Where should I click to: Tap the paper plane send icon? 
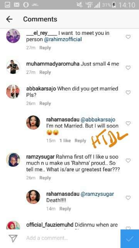coord(13,238)
